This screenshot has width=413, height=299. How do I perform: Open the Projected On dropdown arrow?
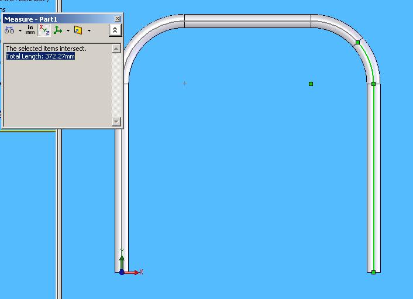[89, 30]
